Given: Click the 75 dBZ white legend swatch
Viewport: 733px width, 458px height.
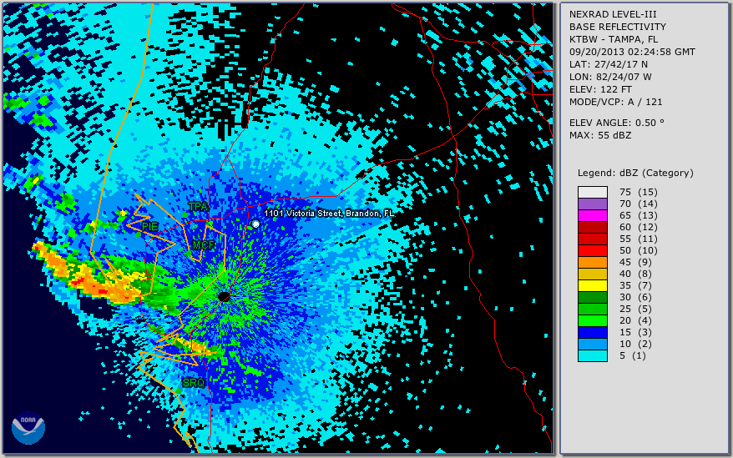Looking at the screenshot, I should pyautogui.click(x=592, y=192).
